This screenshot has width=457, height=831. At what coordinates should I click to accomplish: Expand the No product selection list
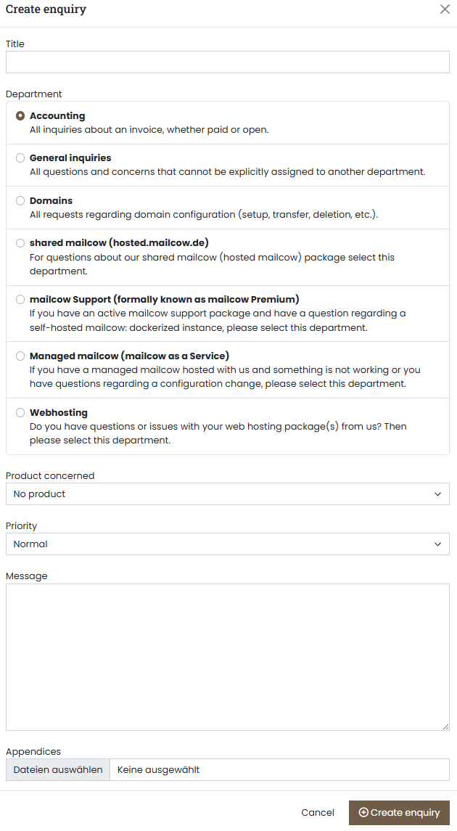pos(228,494)
